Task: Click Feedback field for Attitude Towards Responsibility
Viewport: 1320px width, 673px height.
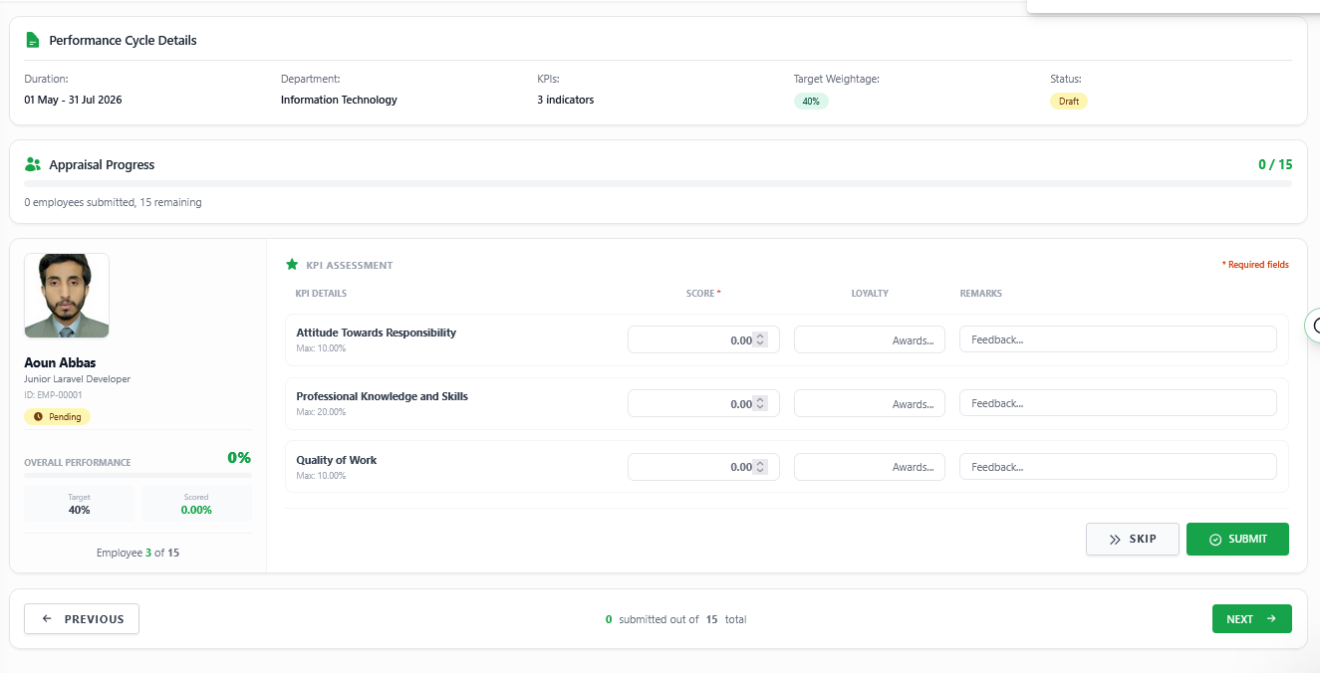Action: tap(1118, 339)
